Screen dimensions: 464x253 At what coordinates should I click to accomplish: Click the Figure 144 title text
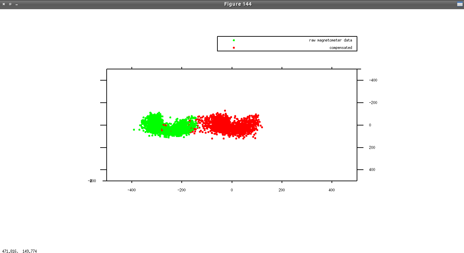(238, 4)
